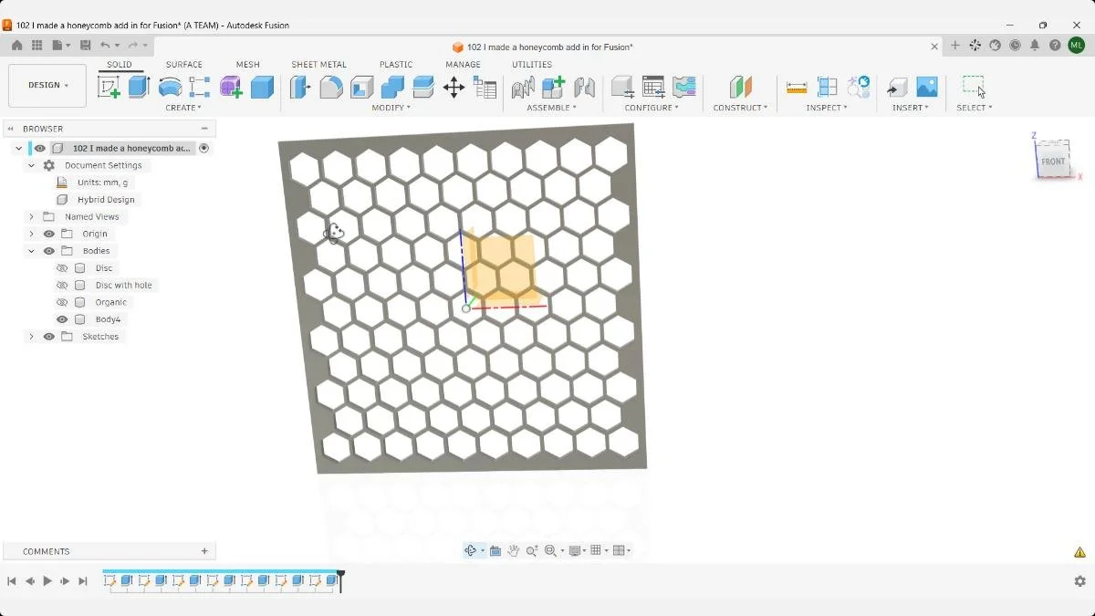
Task: Switch to the PLASTIC tab
Action: (396, 65)
